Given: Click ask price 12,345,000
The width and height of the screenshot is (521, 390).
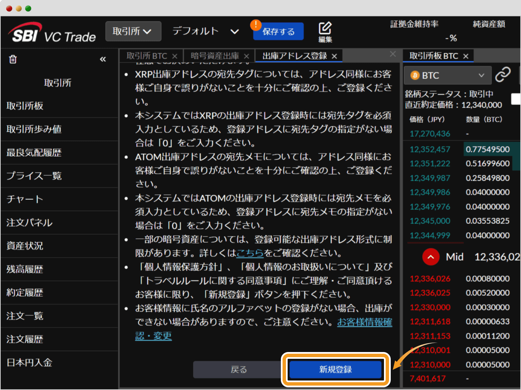Looking at the screenshot, I should click(430, 221).
